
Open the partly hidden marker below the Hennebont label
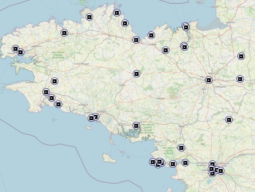click(x=96, y=116)
